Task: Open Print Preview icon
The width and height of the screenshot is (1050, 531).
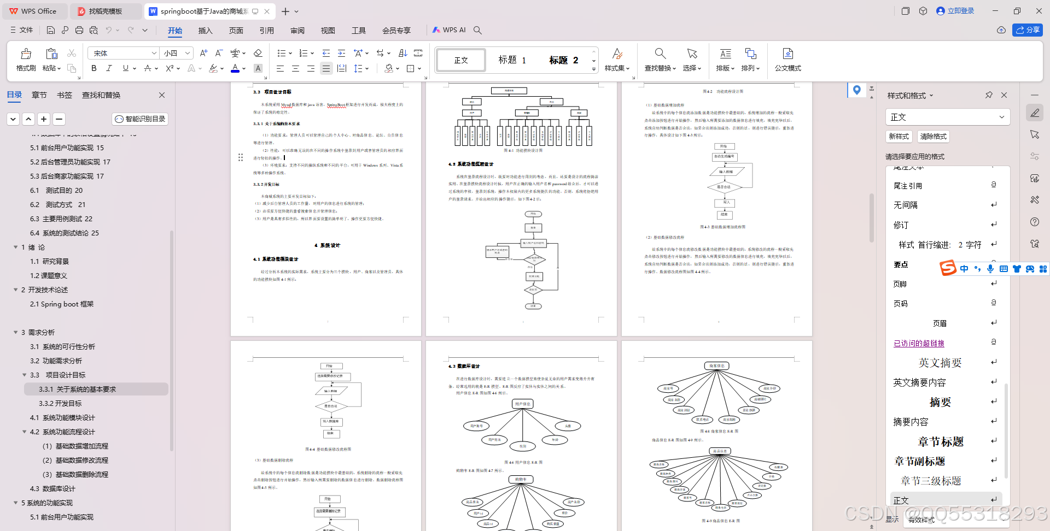Action: click(94, 30)
